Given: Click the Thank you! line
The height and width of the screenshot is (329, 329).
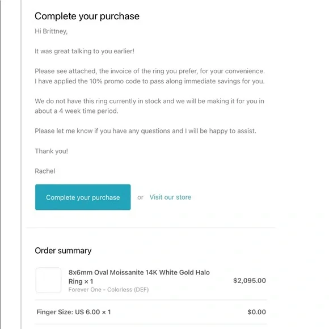Looking at the screenshot, I should tap(52, 151).
